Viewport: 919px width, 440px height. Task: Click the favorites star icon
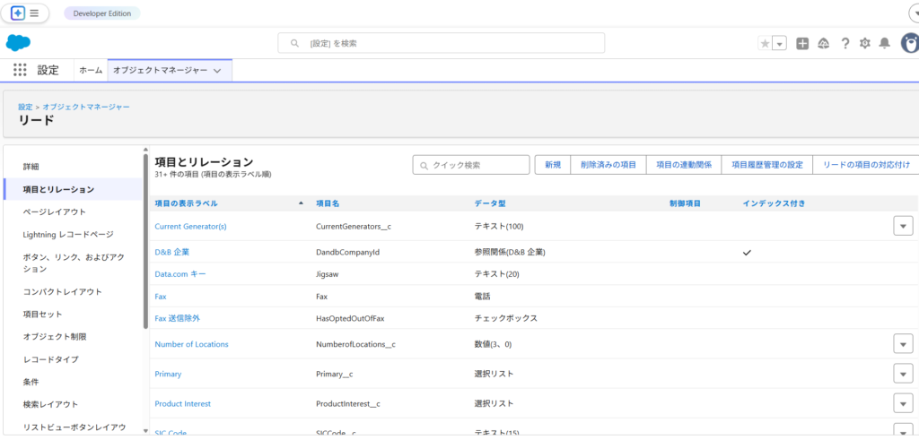click(765, 43)
